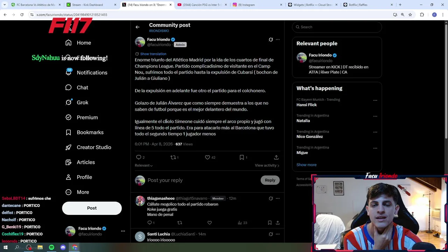Image resolution: width=448 pixels, height=252 pixels.
Task: Open options for Migue trend
Action: (x=375, y=148)
